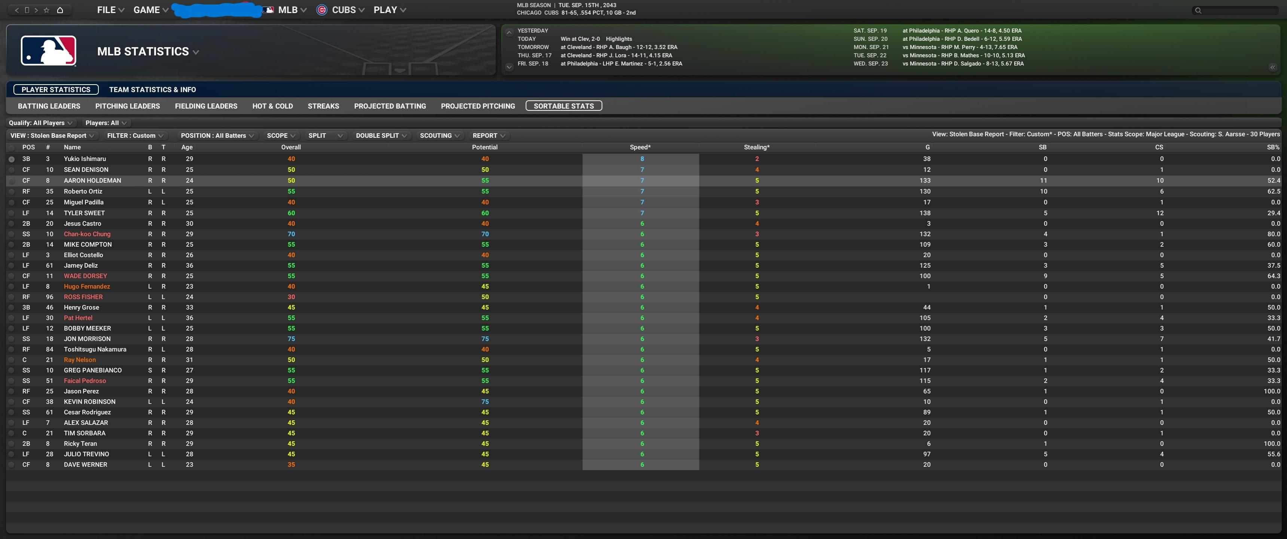Collapse schedule panel with double-chevron icon
Viewport: 1287px width, 539px height.
pyautogui.click(x=1272, y=67)
